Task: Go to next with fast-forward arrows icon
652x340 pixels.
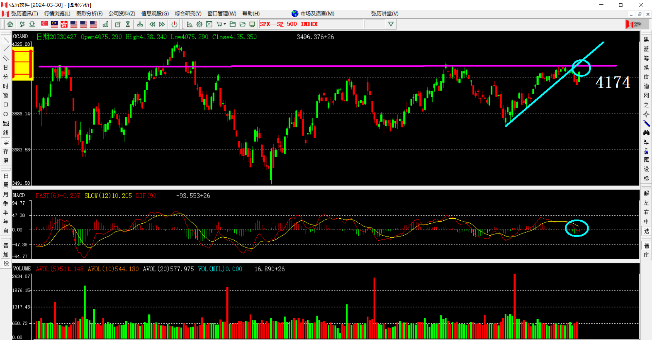Action: [162, 24]
